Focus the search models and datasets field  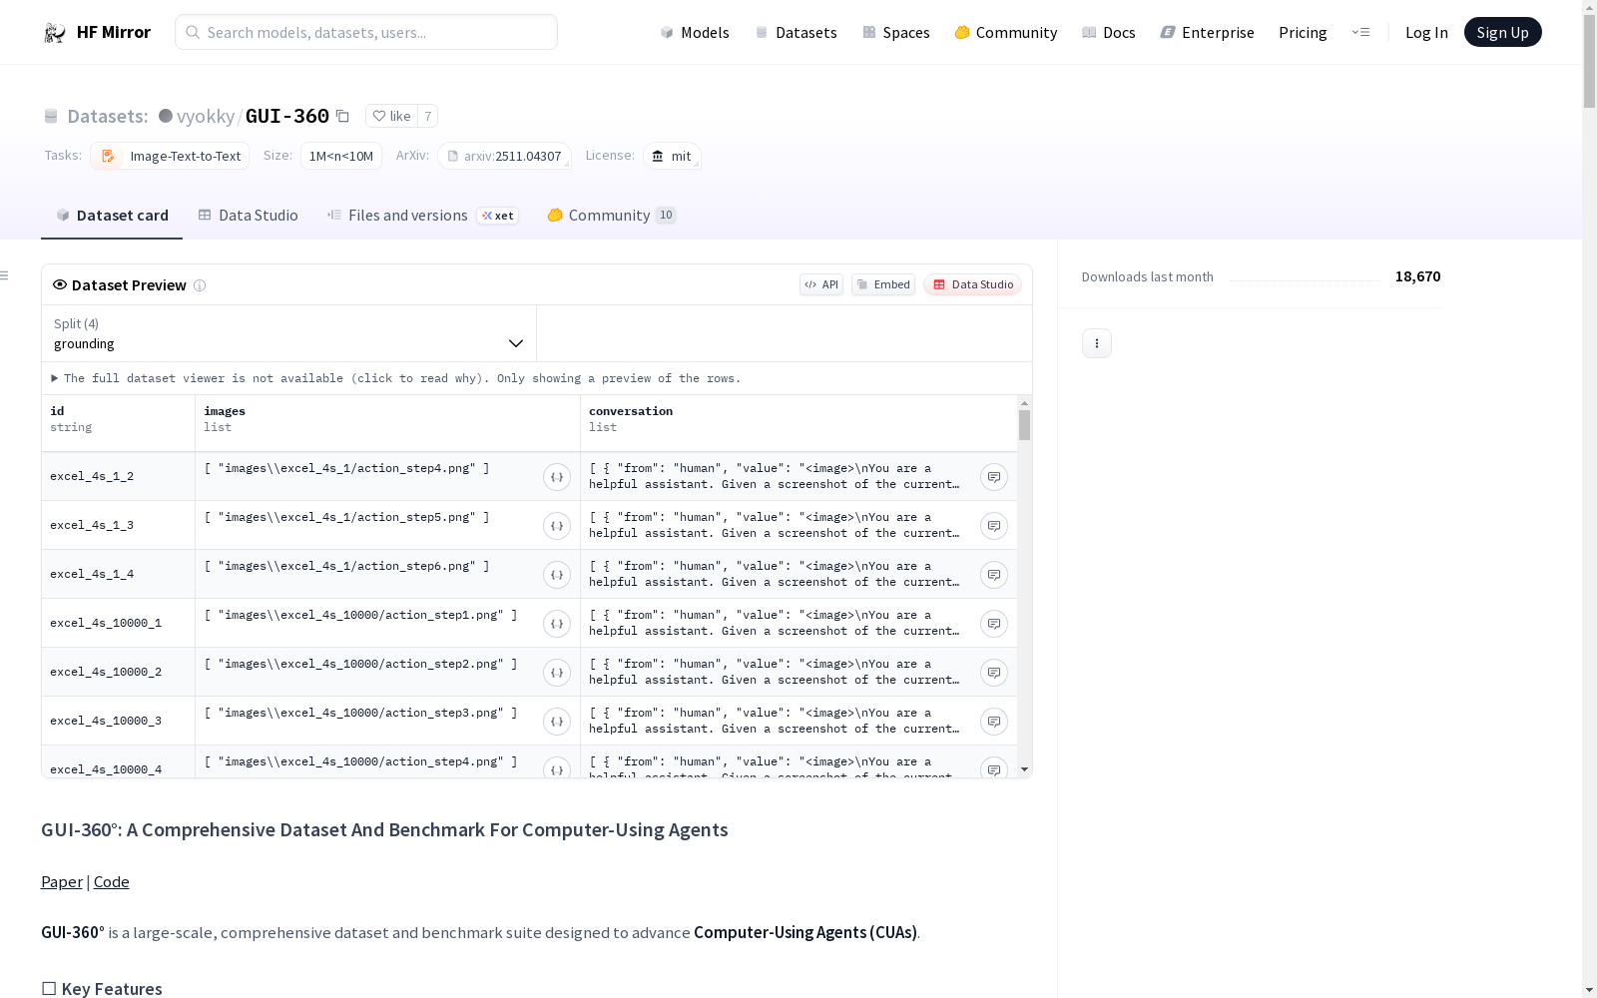366,32
